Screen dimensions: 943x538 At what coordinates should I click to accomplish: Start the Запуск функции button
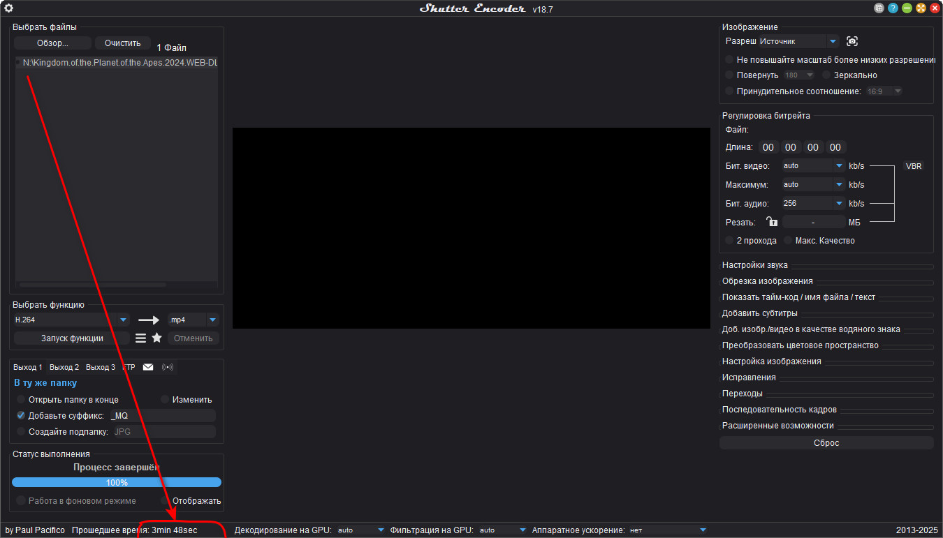click(72, 338)
